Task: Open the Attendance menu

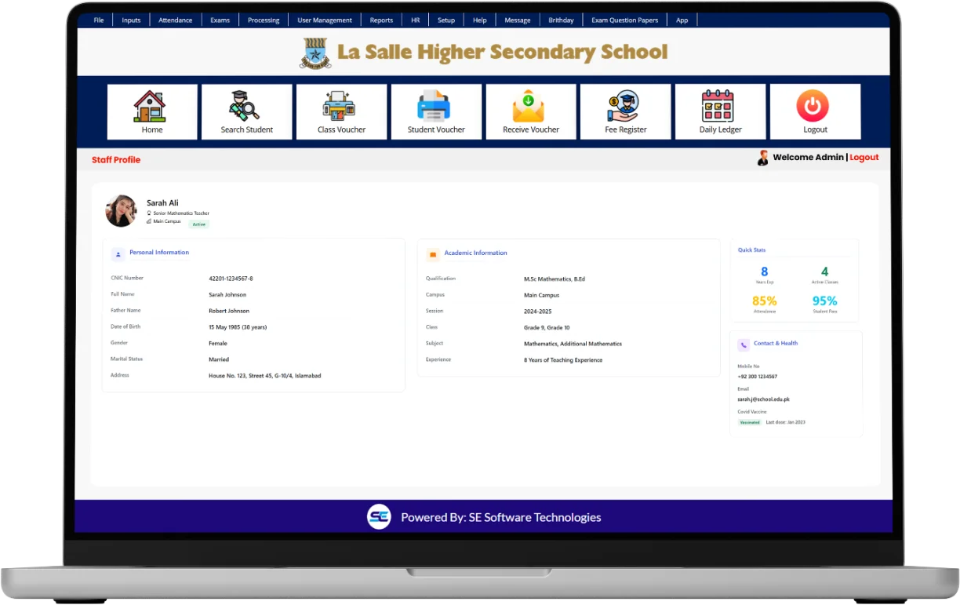Action: [175, 20]
